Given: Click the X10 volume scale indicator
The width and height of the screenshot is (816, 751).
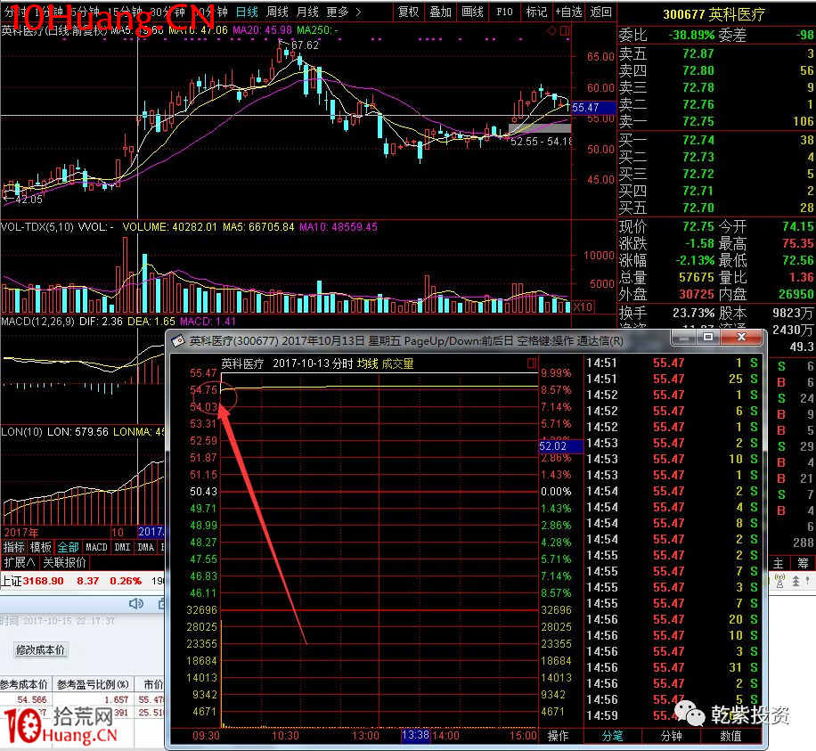Looking at the screenshot, I should click(x=583, y=306).
